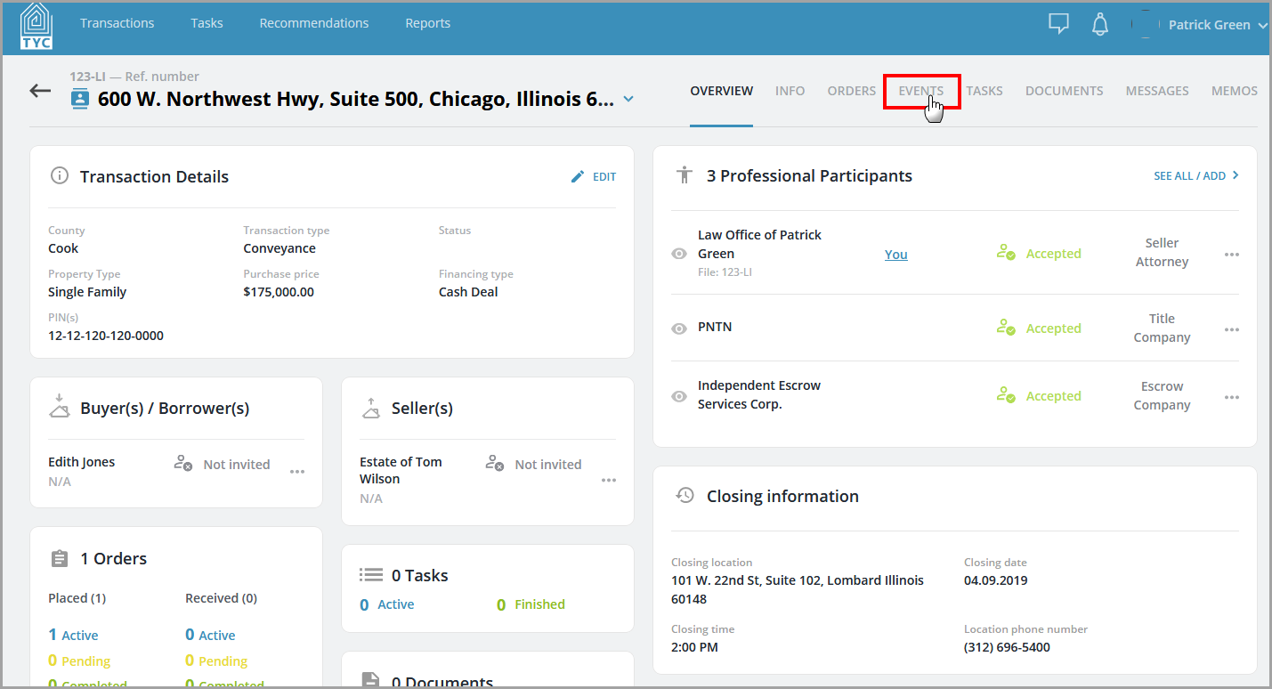Viewport: 1272px width, 689px height.
Task: Open the chat messages icon
Action: click(1058, 24)
